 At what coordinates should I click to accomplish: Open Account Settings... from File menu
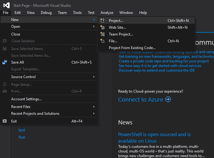tap(49, 99)
